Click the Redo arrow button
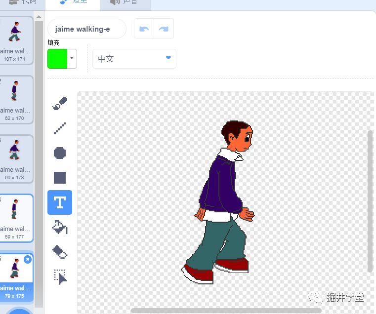This screenshot has height=314, width=376. coord(164,29)
